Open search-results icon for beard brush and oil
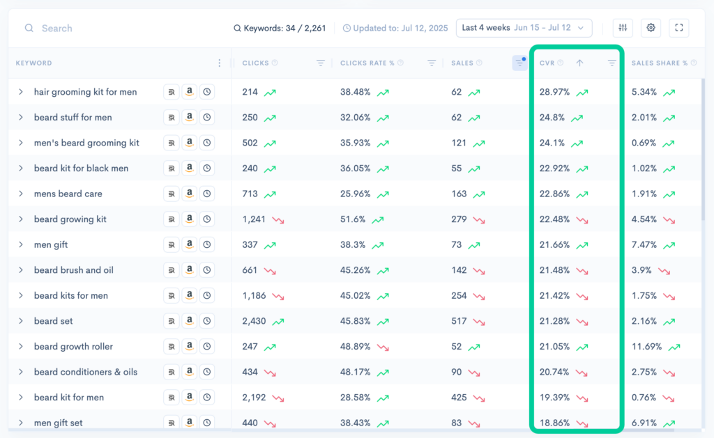Viewport: 714px width, 438px height. tap(172, 270)
